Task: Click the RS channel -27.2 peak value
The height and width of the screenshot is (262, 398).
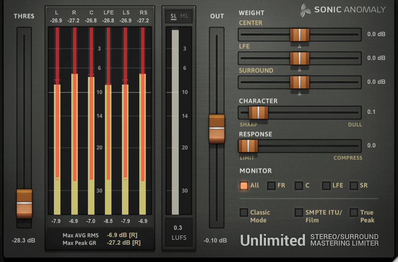Action: point(143,21)
